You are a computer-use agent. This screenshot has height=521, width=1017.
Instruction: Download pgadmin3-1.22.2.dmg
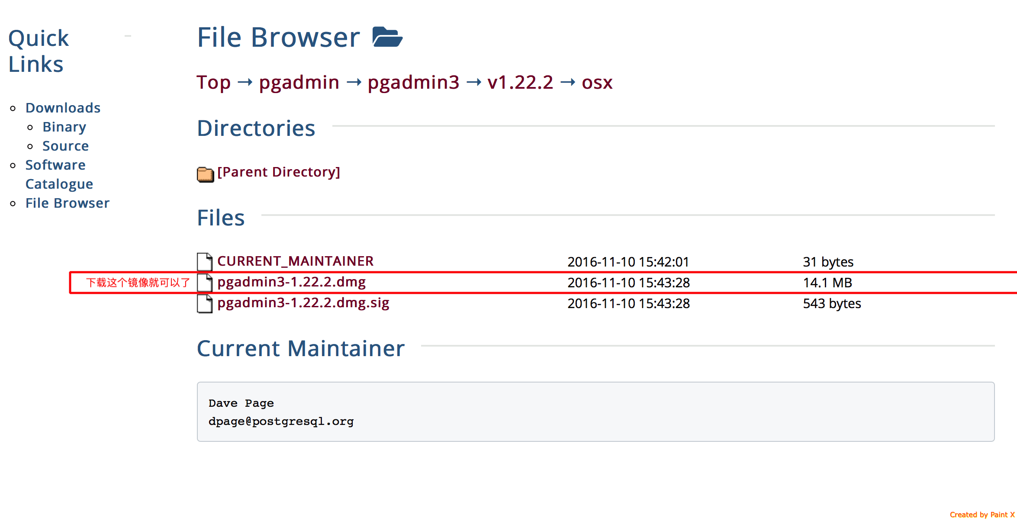[x=291, y=282]
